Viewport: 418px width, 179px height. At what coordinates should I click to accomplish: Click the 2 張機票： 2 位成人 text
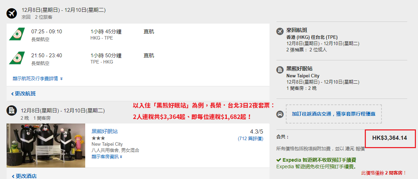[307, 50]
